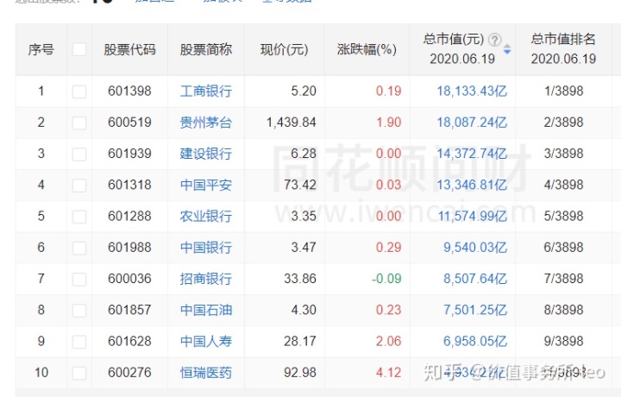
Task: Open the 招商银行 stock link
Action: (x=206, y=279)
